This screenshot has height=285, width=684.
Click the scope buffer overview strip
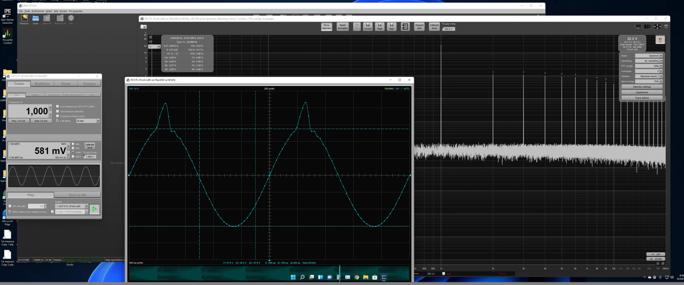(x=269, y=274)
